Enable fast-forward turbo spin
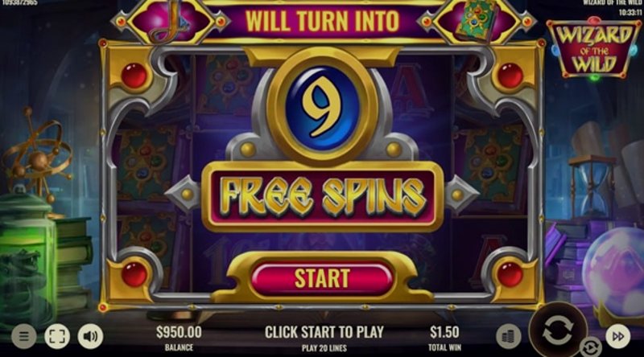This screenshot has width=644, height=357. point(617,336)
